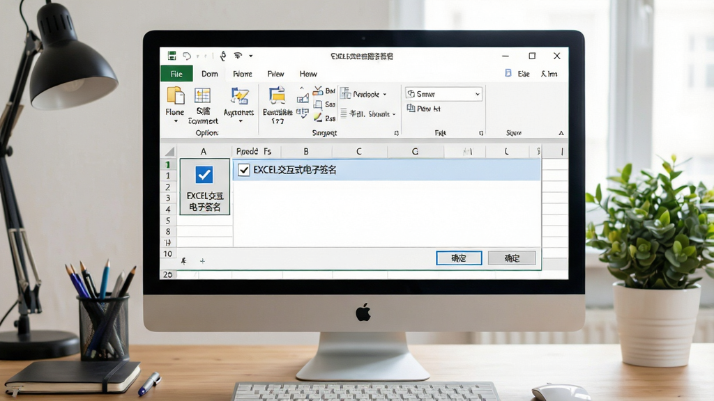Click the green Save icon in title bar
The image size is (714, 401).
pyautogui.click(x=172, y=56)
